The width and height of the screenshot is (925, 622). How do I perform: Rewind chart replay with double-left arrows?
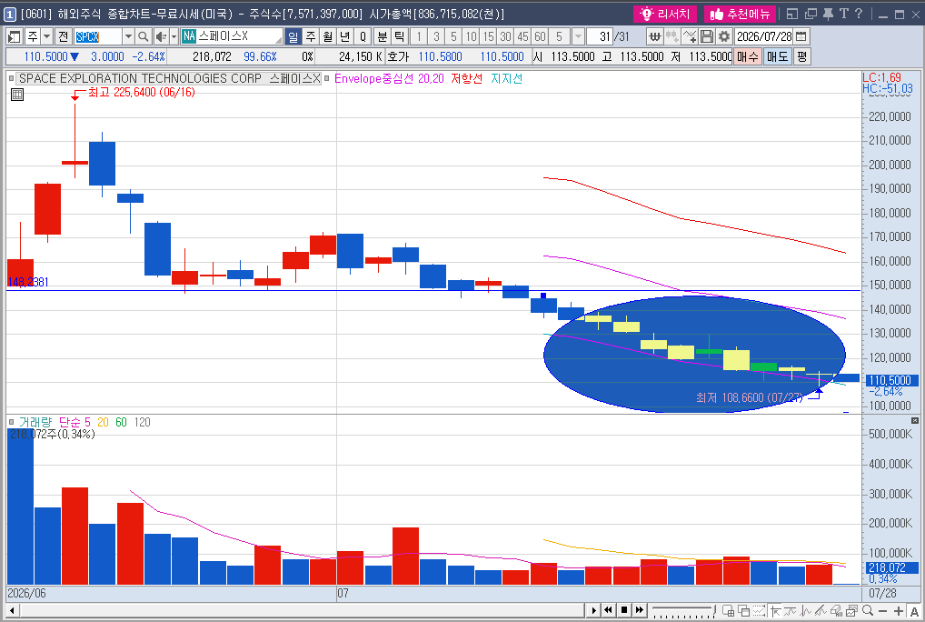(x=608, y=611)
